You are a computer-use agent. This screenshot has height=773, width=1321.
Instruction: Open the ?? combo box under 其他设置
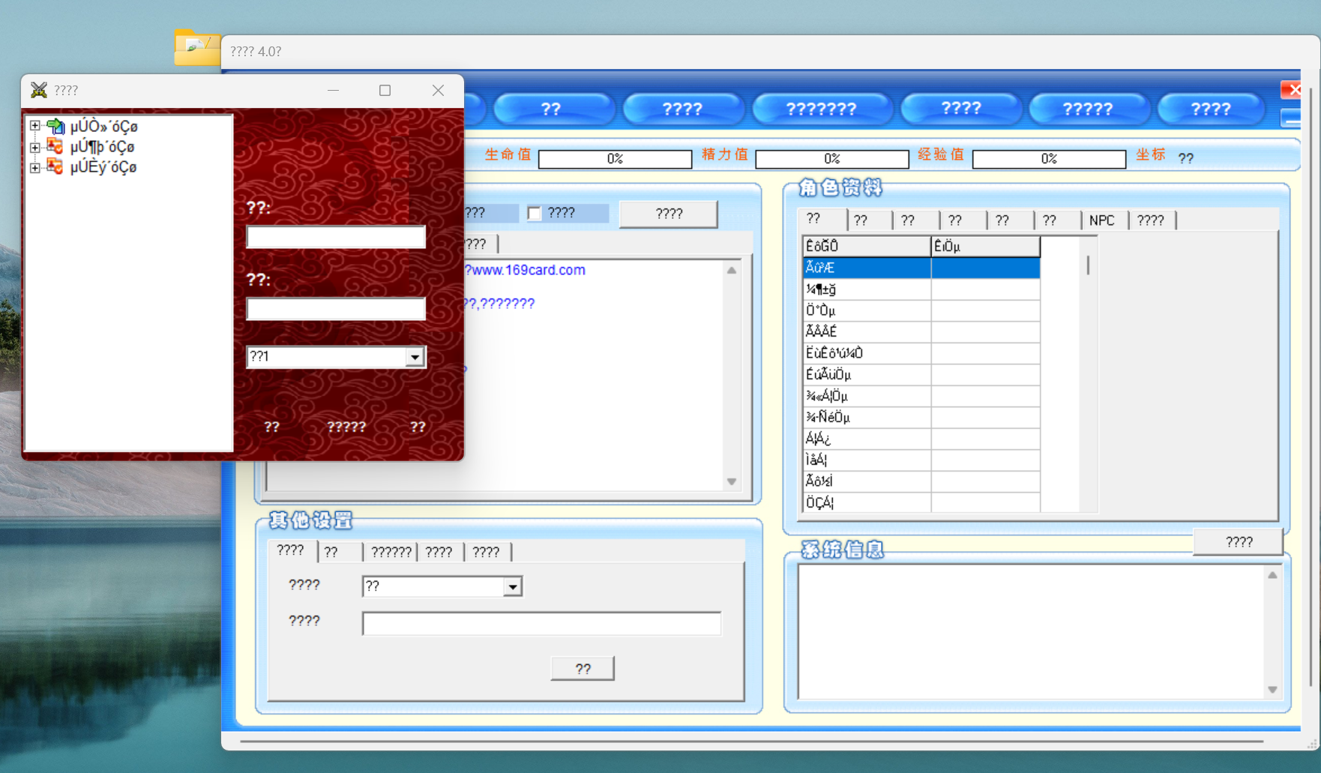513,586
